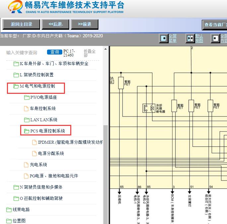Image resolution: width=227 pixels, height=224 pixels.
Task: Click the page icon beside 车身控制系统
Action: pos(26,109)
